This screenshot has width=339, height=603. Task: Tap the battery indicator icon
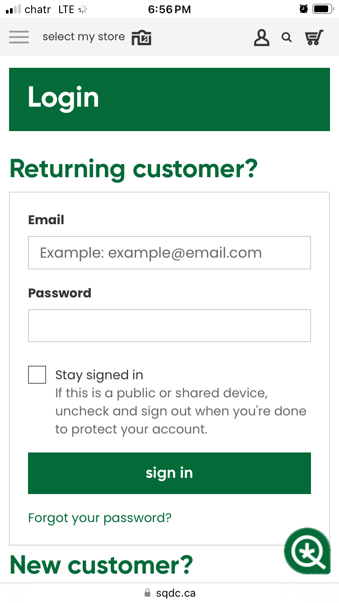click(323, 9)
